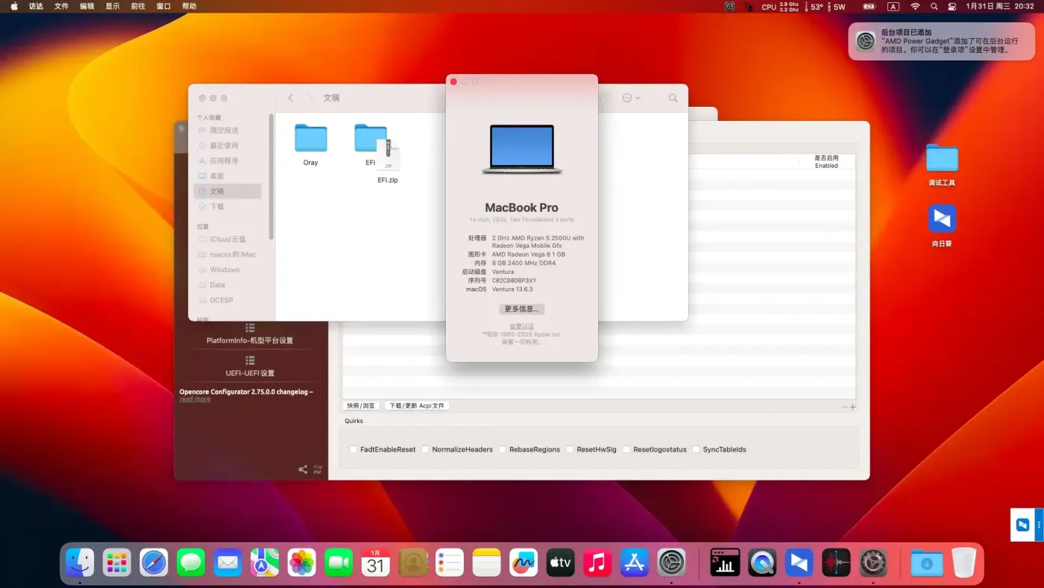1044x588 pixels.
Task: Enable the FadtEnableReset quirk
Action: click(353, 448)
